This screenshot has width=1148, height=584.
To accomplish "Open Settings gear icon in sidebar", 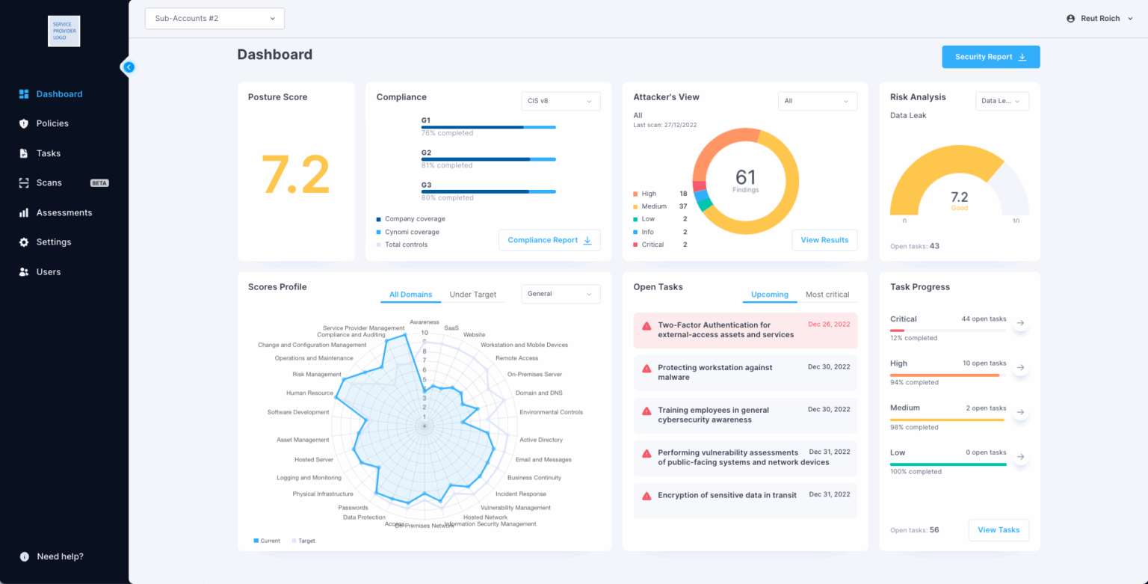I will pyautogui.click(x=24, y=242).
